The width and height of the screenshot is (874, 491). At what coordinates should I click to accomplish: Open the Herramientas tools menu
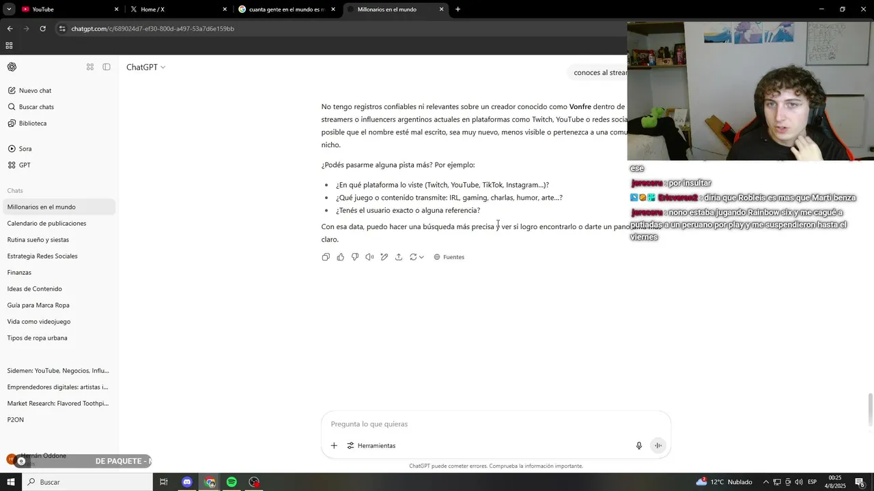(371, 446)
